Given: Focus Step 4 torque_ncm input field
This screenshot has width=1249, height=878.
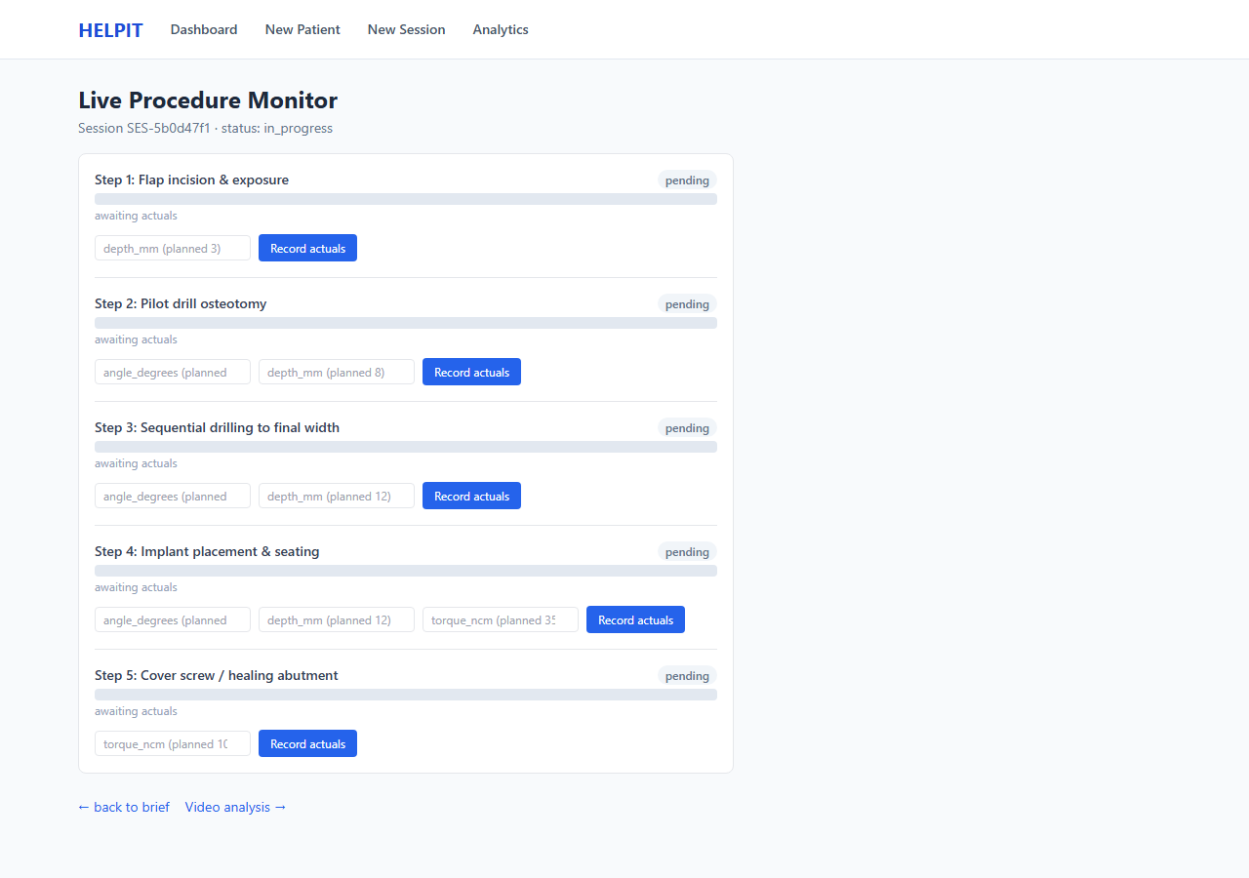Looking at the screenshot, I should point(501,619).
